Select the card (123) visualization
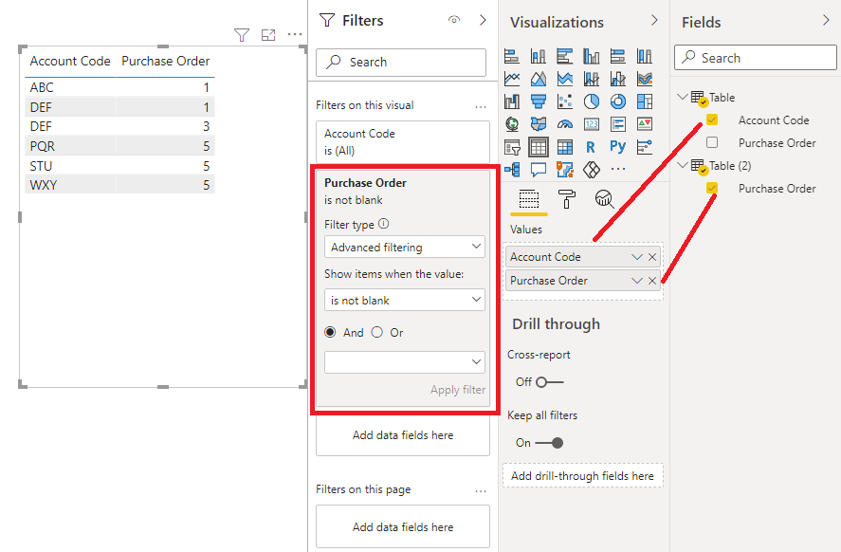 [x=591, y=124]
